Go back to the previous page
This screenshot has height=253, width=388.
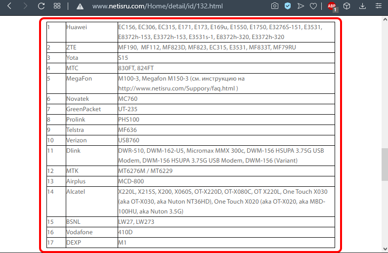coord(9,6)
